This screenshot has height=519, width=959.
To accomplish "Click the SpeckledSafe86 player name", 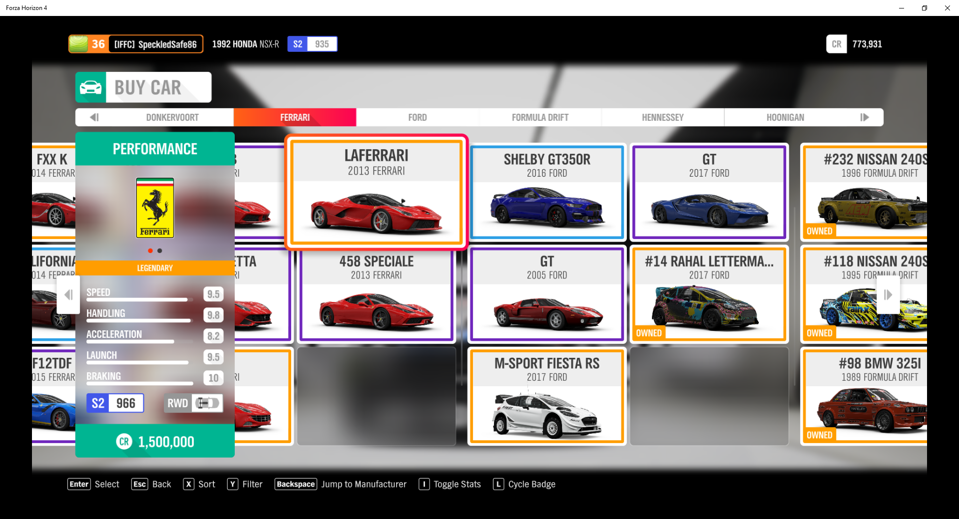I will click(167, 44).
